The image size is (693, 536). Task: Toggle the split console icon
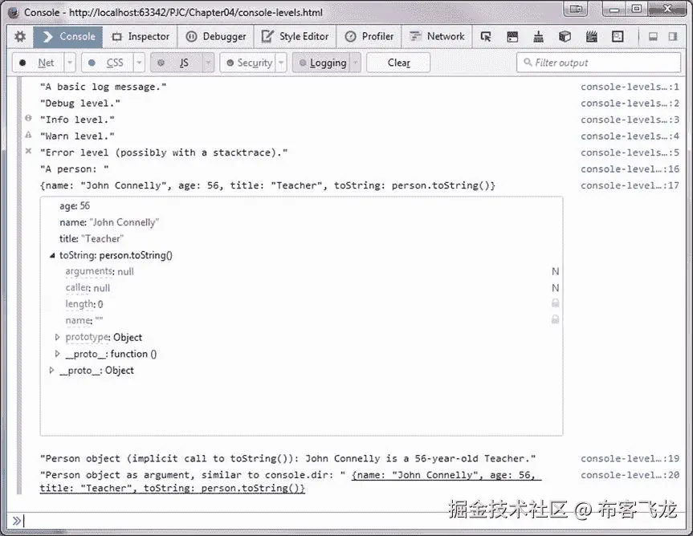(x=512, y=37)
